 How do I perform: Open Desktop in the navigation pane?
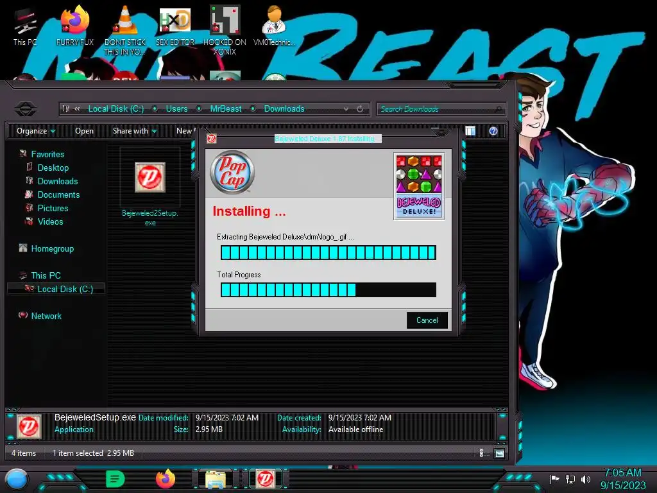coord(53,168)
